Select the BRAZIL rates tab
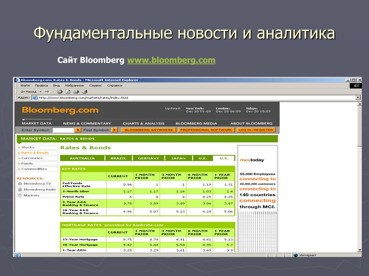This screenshot has height=276, width=369. point(118,158)
